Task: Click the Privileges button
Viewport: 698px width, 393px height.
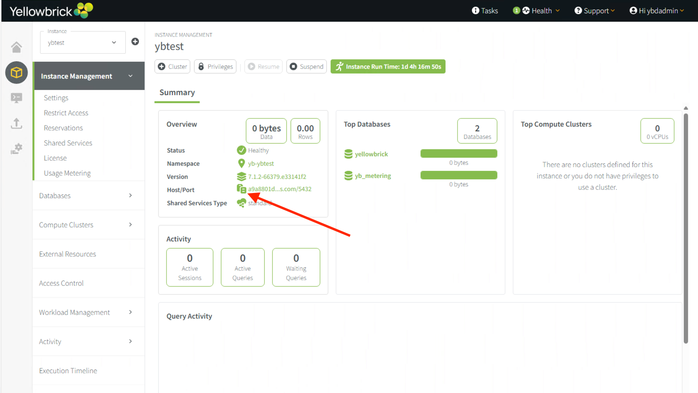Action: tap(215, 67)
